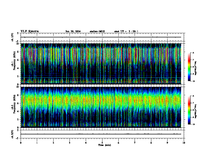This screenshot has height=160, width=207.
Task: Click the ch.2 spectrogram color bar
Action: coord(189,110)
